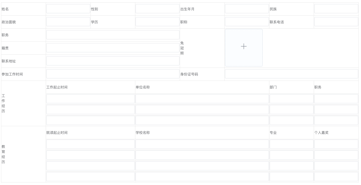Screen dimensions: 361x185
Task: Click the 身份证号码 input field
Action: [x=291, y=74]
